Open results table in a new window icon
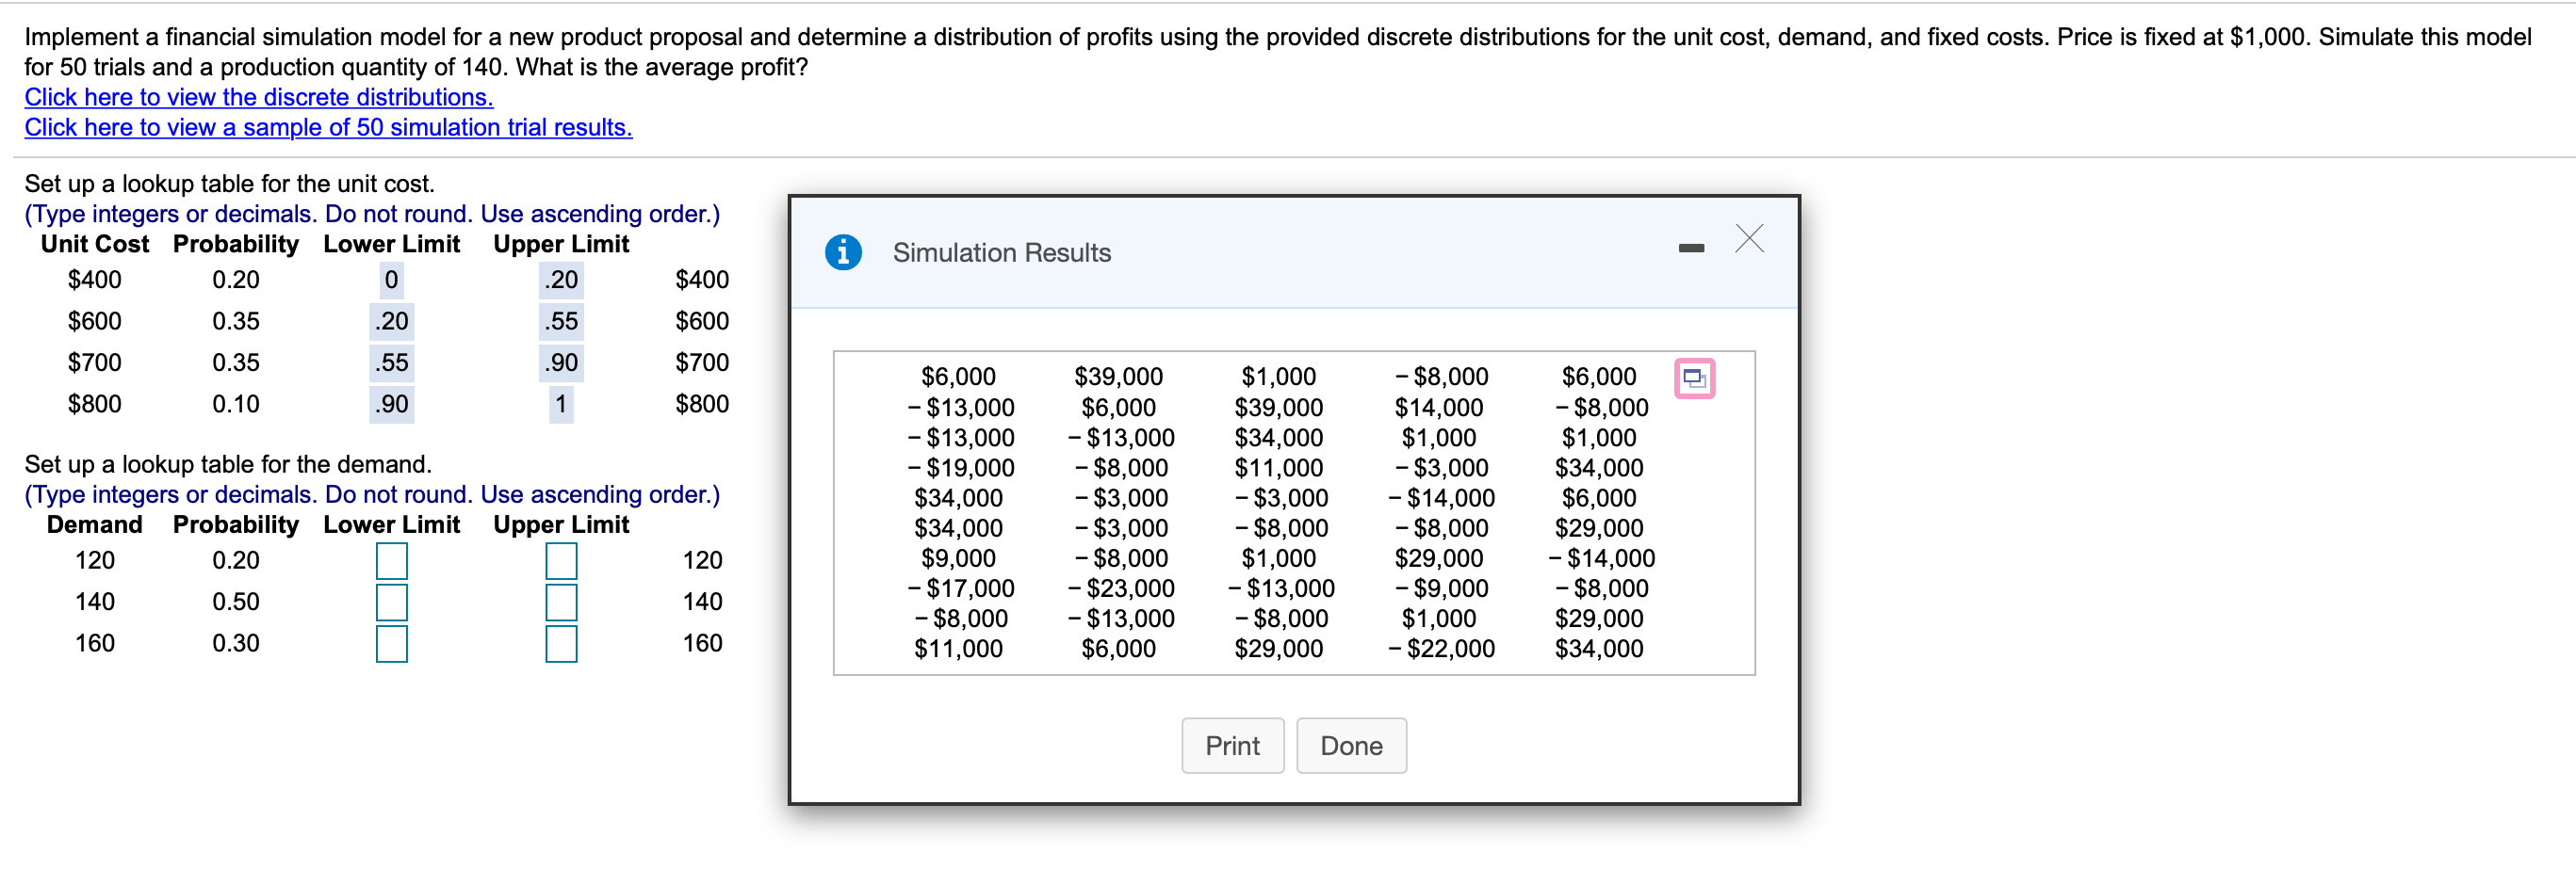 tap(1694, 378)
